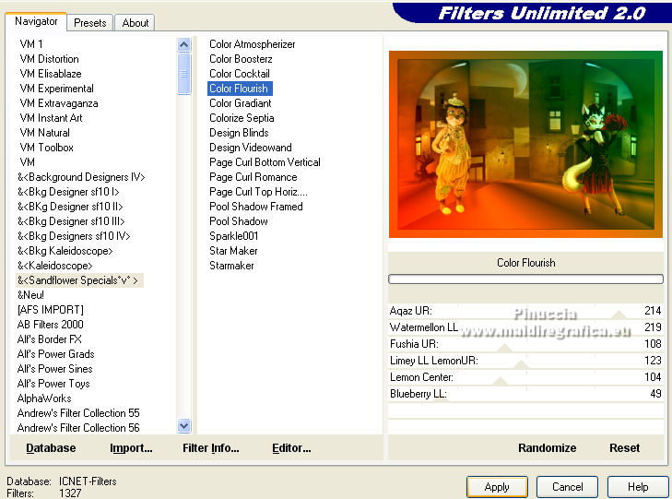This screenshot has width=672, height=499.
Task: Open Help
Action: [638, 487]
